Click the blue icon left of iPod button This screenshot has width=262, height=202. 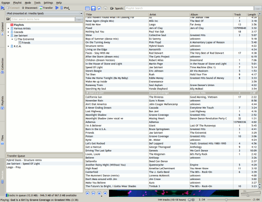(x=57, y=8)
